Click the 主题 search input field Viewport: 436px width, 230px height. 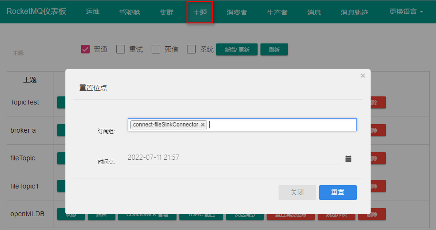(x=52, y=52)
